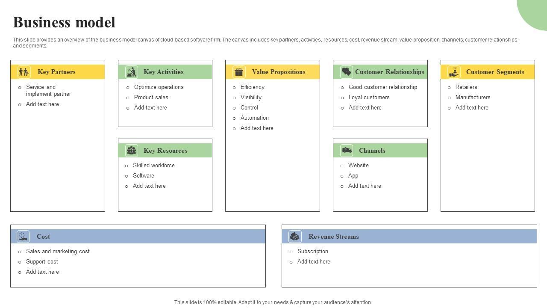
Task: Select the Key Activities worker icon
Action: click(132, 72)
